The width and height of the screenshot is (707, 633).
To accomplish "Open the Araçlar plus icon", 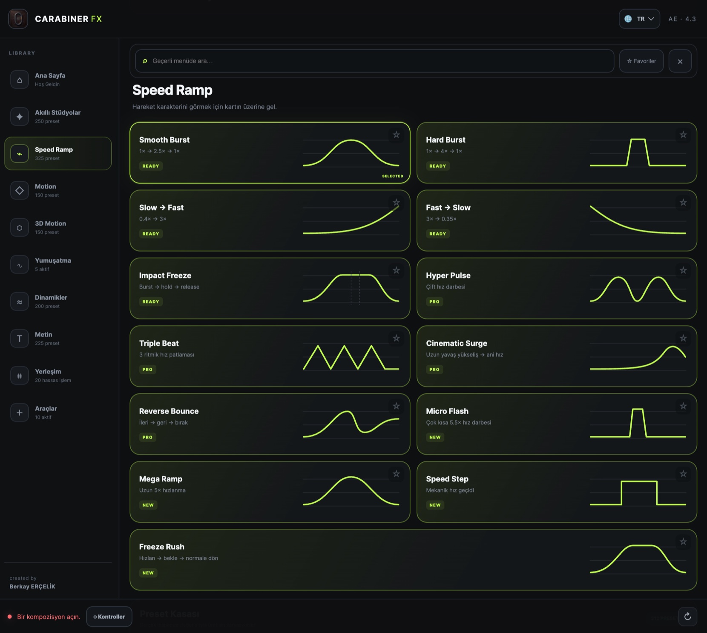I will [20, 412].
